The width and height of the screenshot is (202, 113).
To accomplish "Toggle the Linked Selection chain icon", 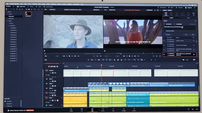I will pyautogui.click(x=118, y=60).
